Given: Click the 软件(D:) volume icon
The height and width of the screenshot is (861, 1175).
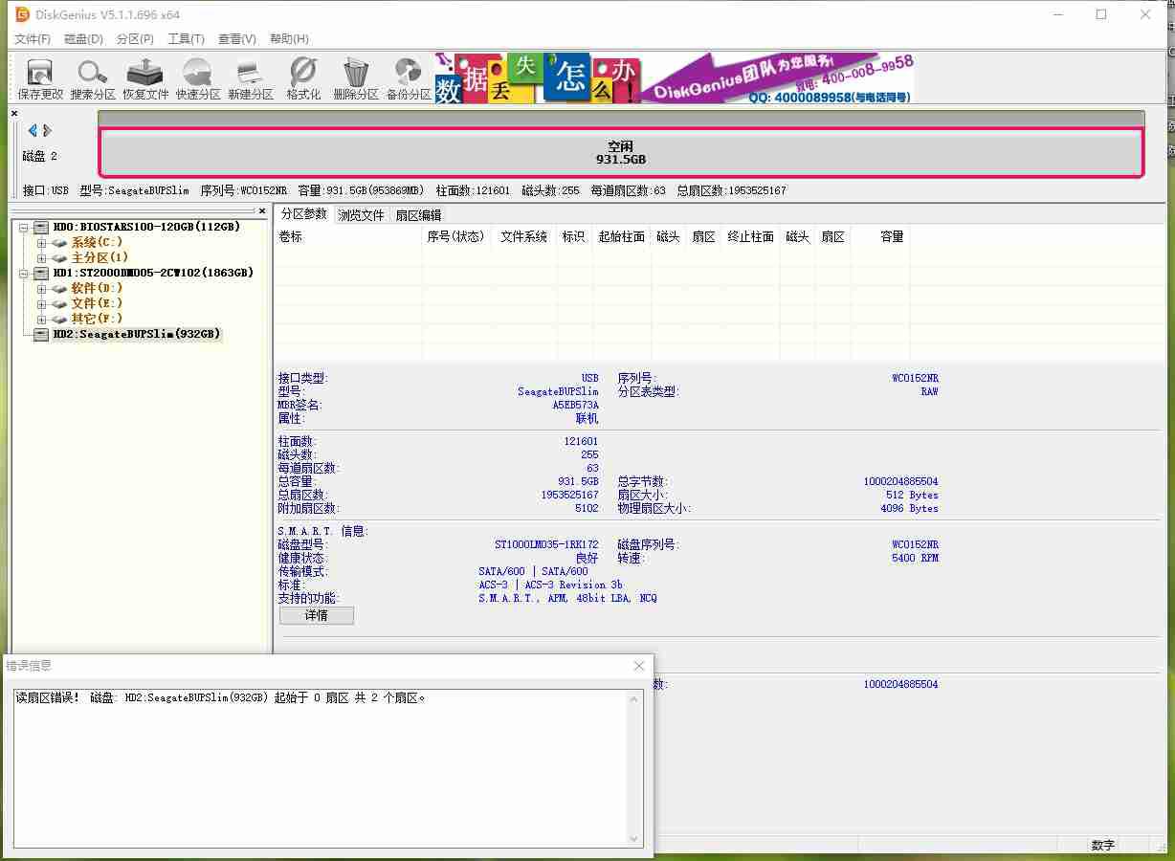Looking at the screenshot, I should pos(59,289).
